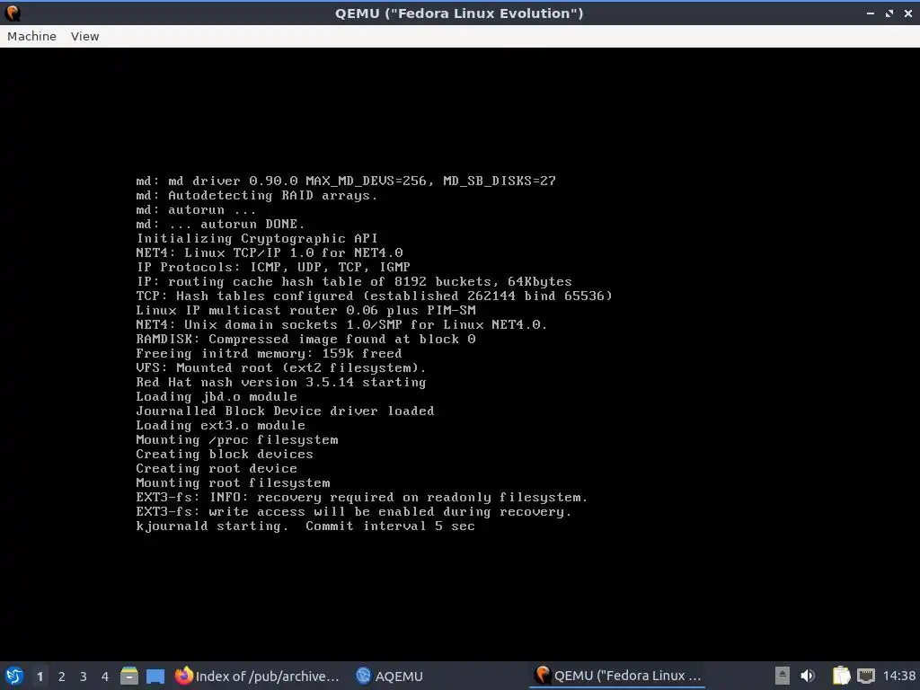Switch to virtual desktop 3
920x690 pixels.
[x=84, y=677]
